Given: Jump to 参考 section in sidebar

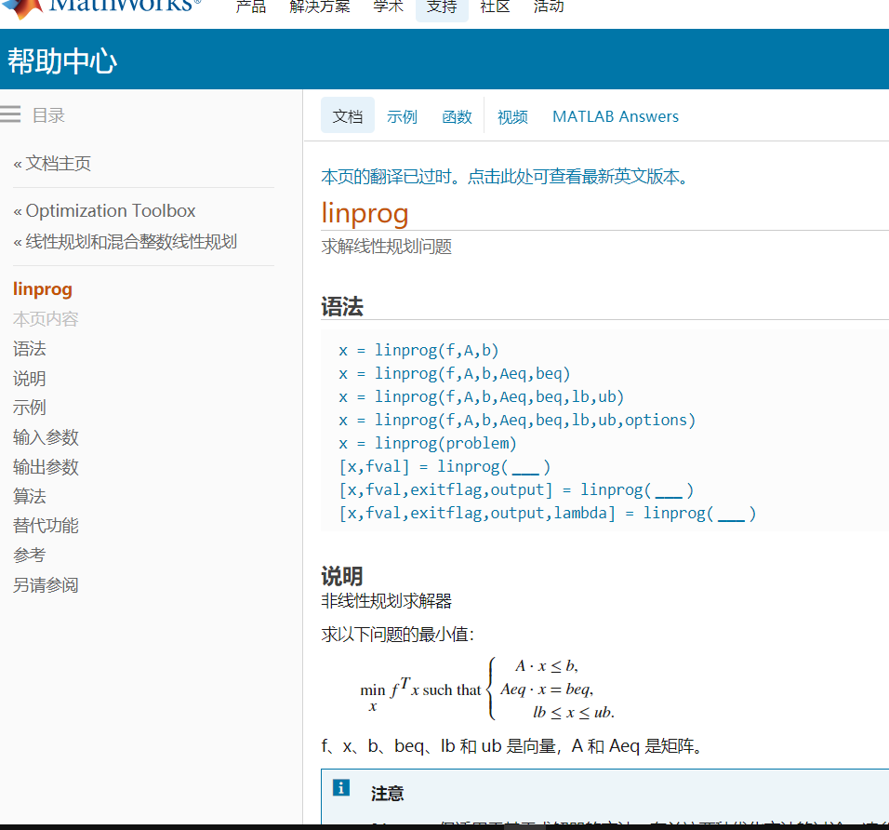Looking at the screenshot, I should [29, 555].
